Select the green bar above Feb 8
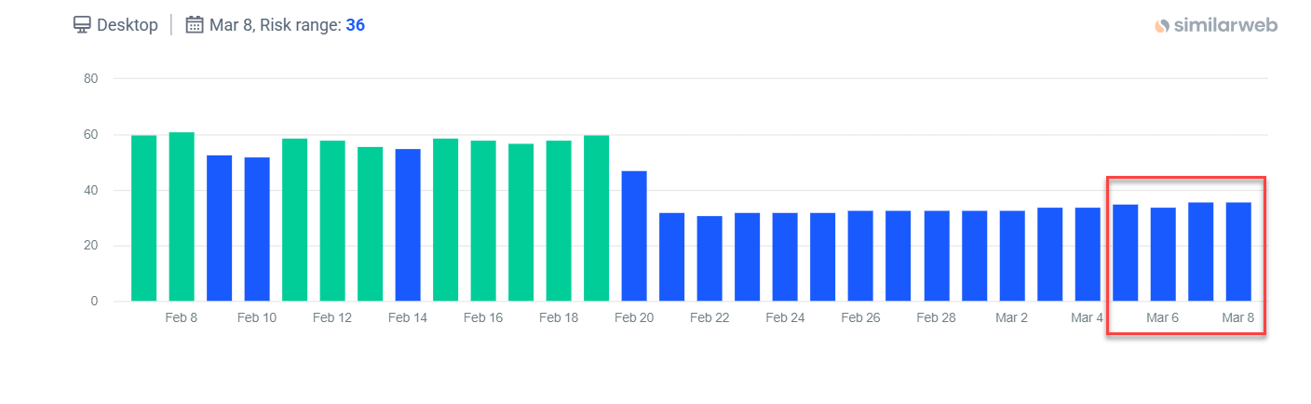Viewport: 1311px width, 404px height. (182, 217)
